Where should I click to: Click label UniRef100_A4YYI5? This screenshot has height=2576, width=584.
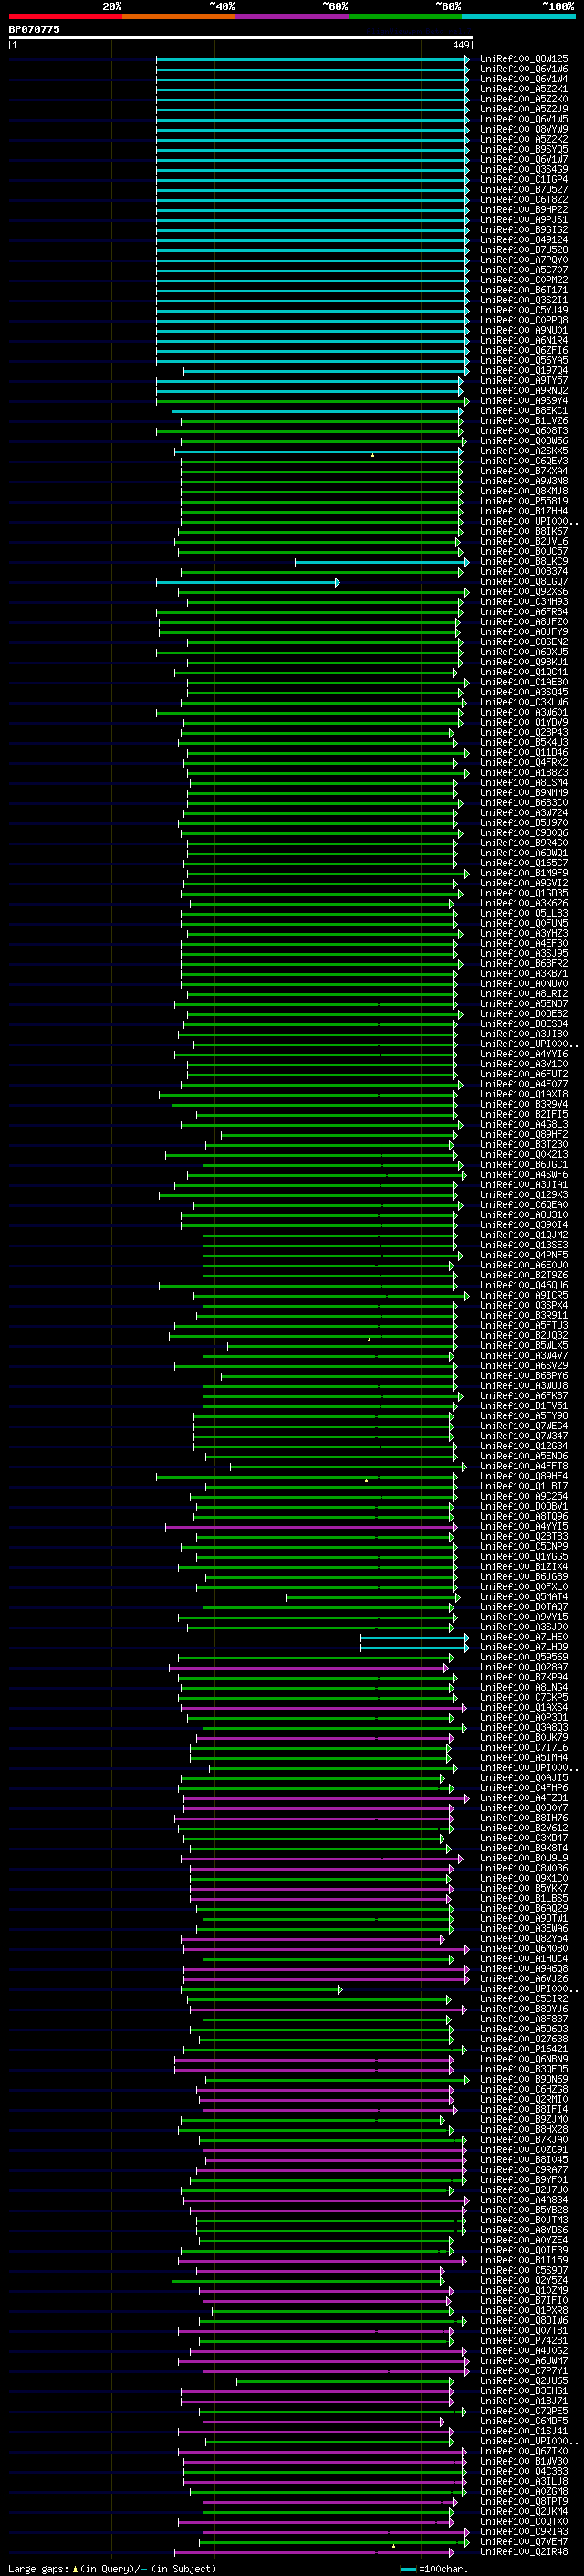pos(524,1526)
